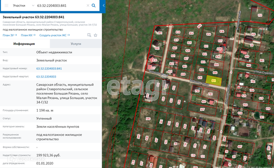Select 'Земли населённых пунктов' value
The width and height of the screenshot is (274, 168).
(58, 127)
